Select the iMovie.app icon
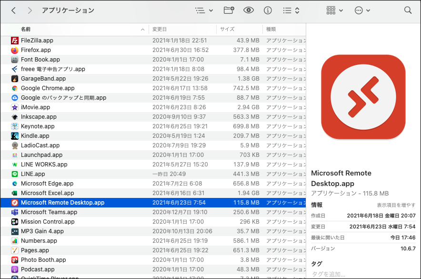The height and width of the screenshot is (279, 421). click(15, 107)
